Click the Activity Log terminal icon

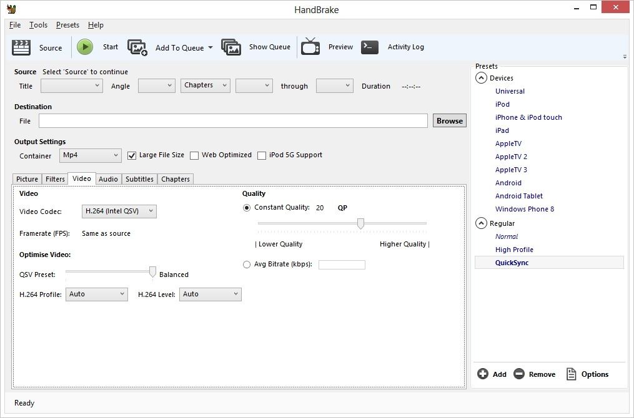point(370,47)
